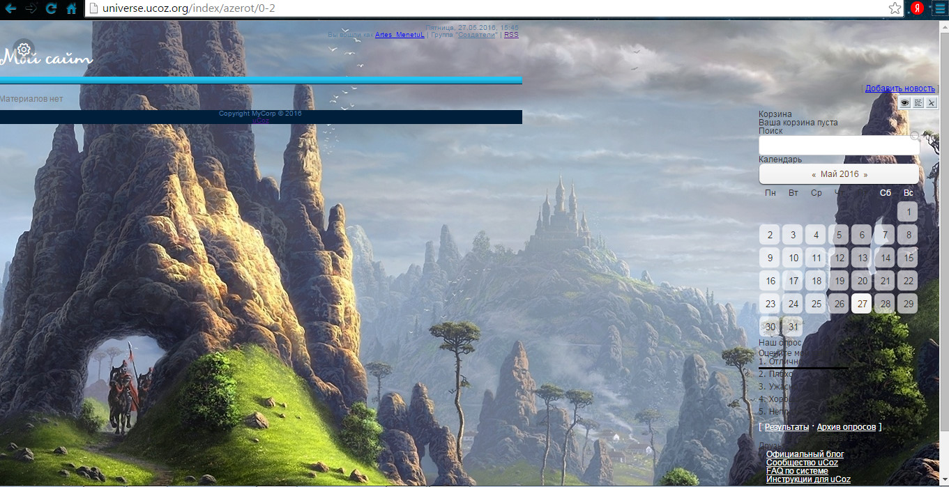
Task: Select day 15 in the calendar
Action: (908, 258)
